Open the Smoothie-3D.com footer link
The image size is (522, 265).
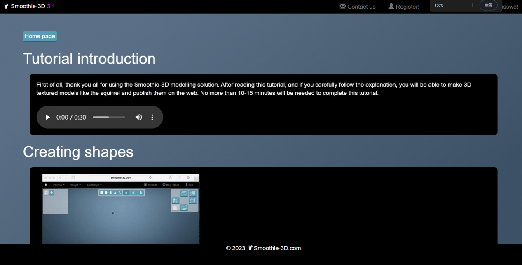(x=277, y=248)
